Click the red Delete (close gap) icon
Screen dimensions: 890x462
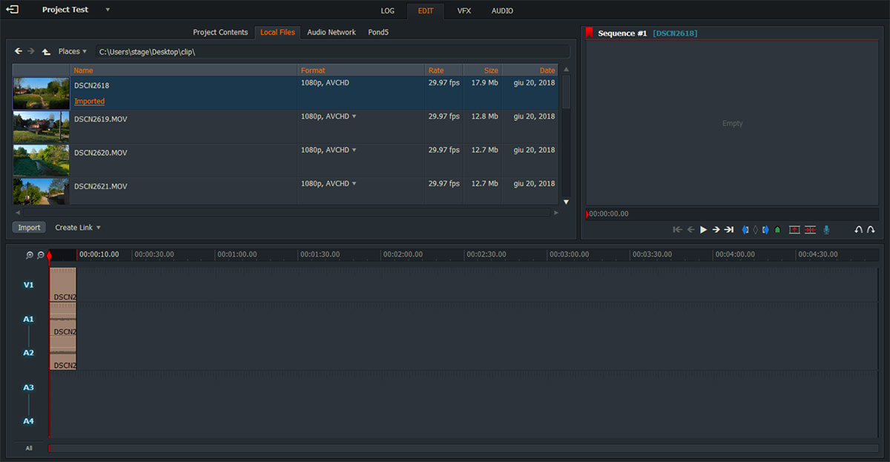pyautogui.click(x=811, y=230)
